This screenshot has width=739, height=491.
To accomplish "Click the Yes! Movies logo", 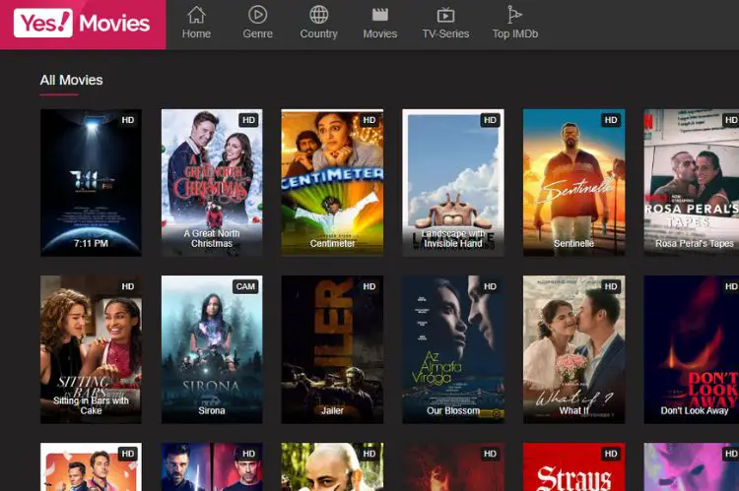I will 82,23.
